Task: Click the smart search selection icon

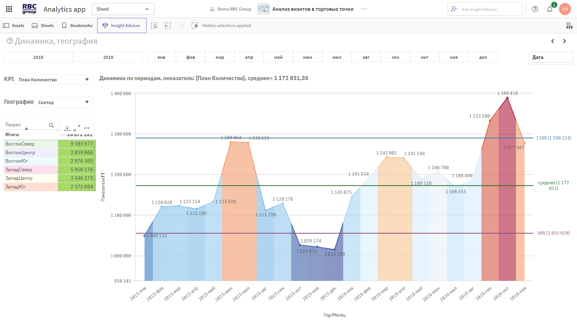Action: (x=154, y=25)
